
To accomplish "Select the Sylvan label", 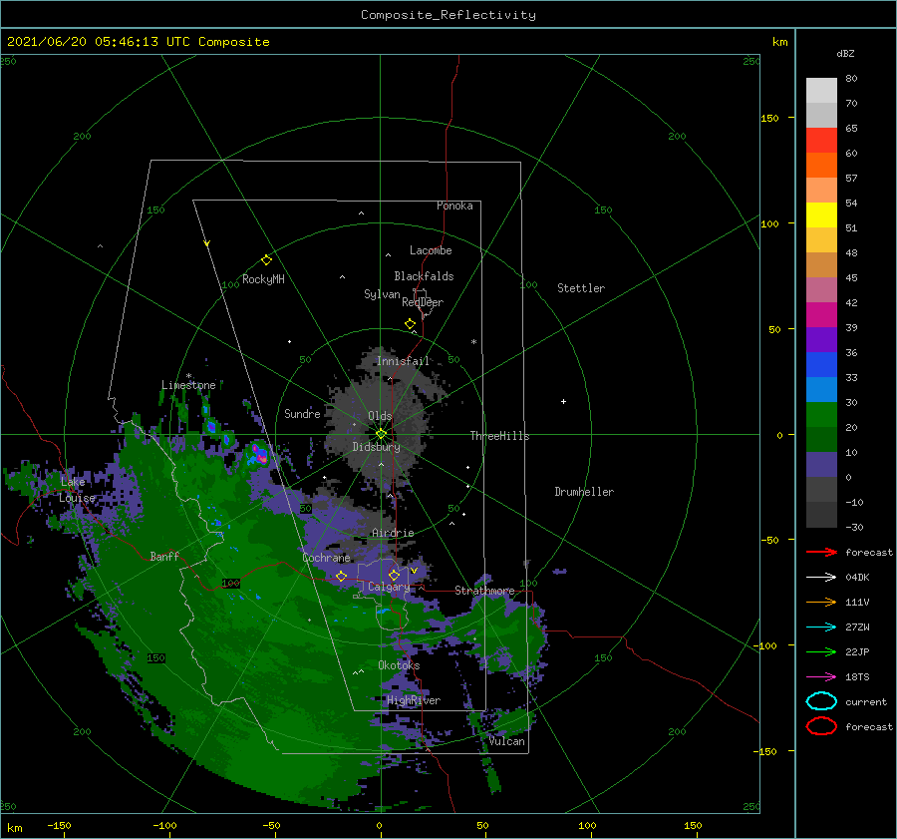I will tap(382, 294).
